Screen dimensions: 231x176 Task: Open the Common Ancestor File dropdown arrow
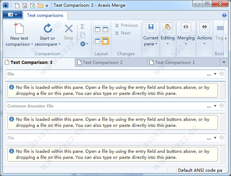(x=215, y=106)
